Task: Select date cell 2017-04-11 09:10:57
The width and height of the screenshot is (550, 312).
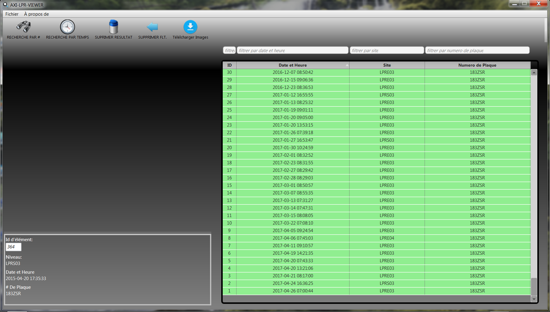Action: [293, 246]
